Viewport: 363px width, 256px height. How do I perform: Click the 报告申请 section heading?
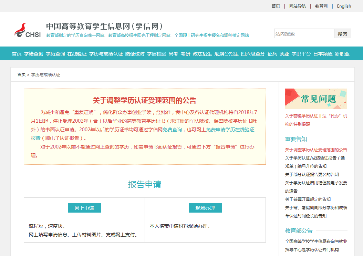point(145,184)
